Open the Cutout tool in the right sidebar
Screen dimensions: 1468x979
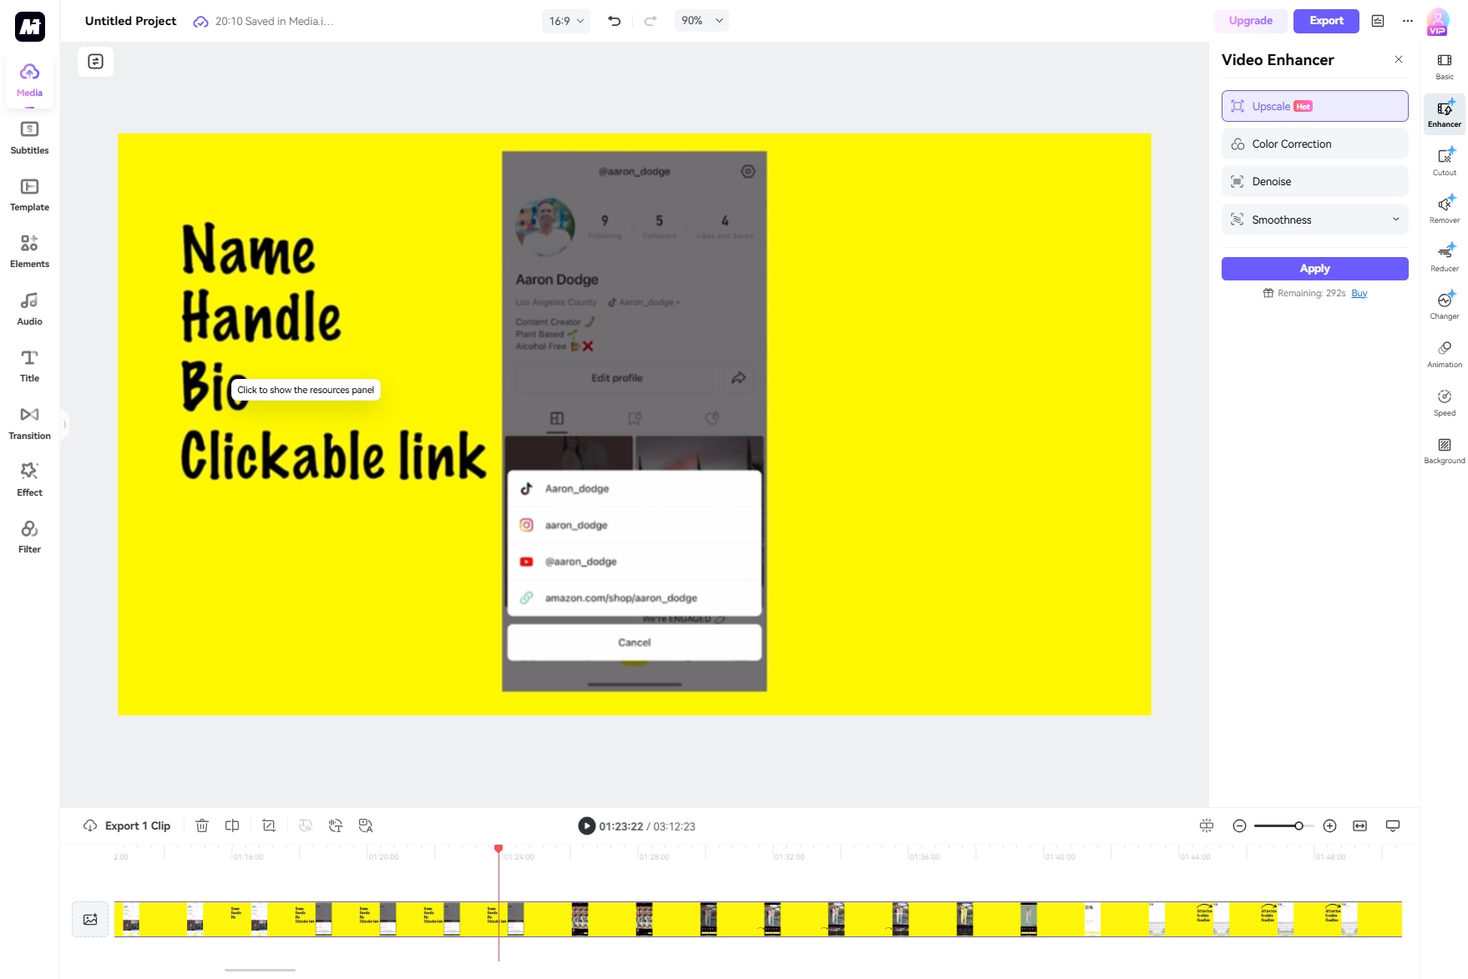coord(1444,161)
